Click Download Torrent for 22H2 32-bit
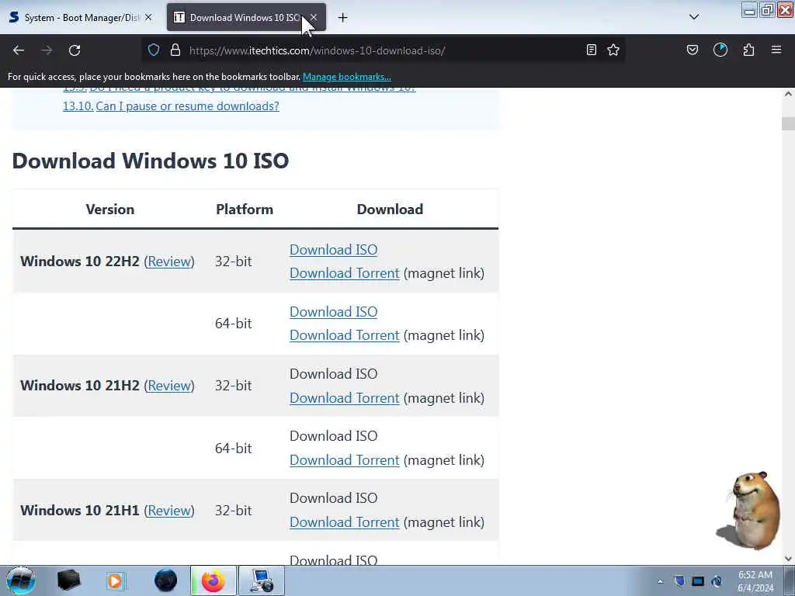The width and height of the screenshot is (795, 596). pos(344,273)
